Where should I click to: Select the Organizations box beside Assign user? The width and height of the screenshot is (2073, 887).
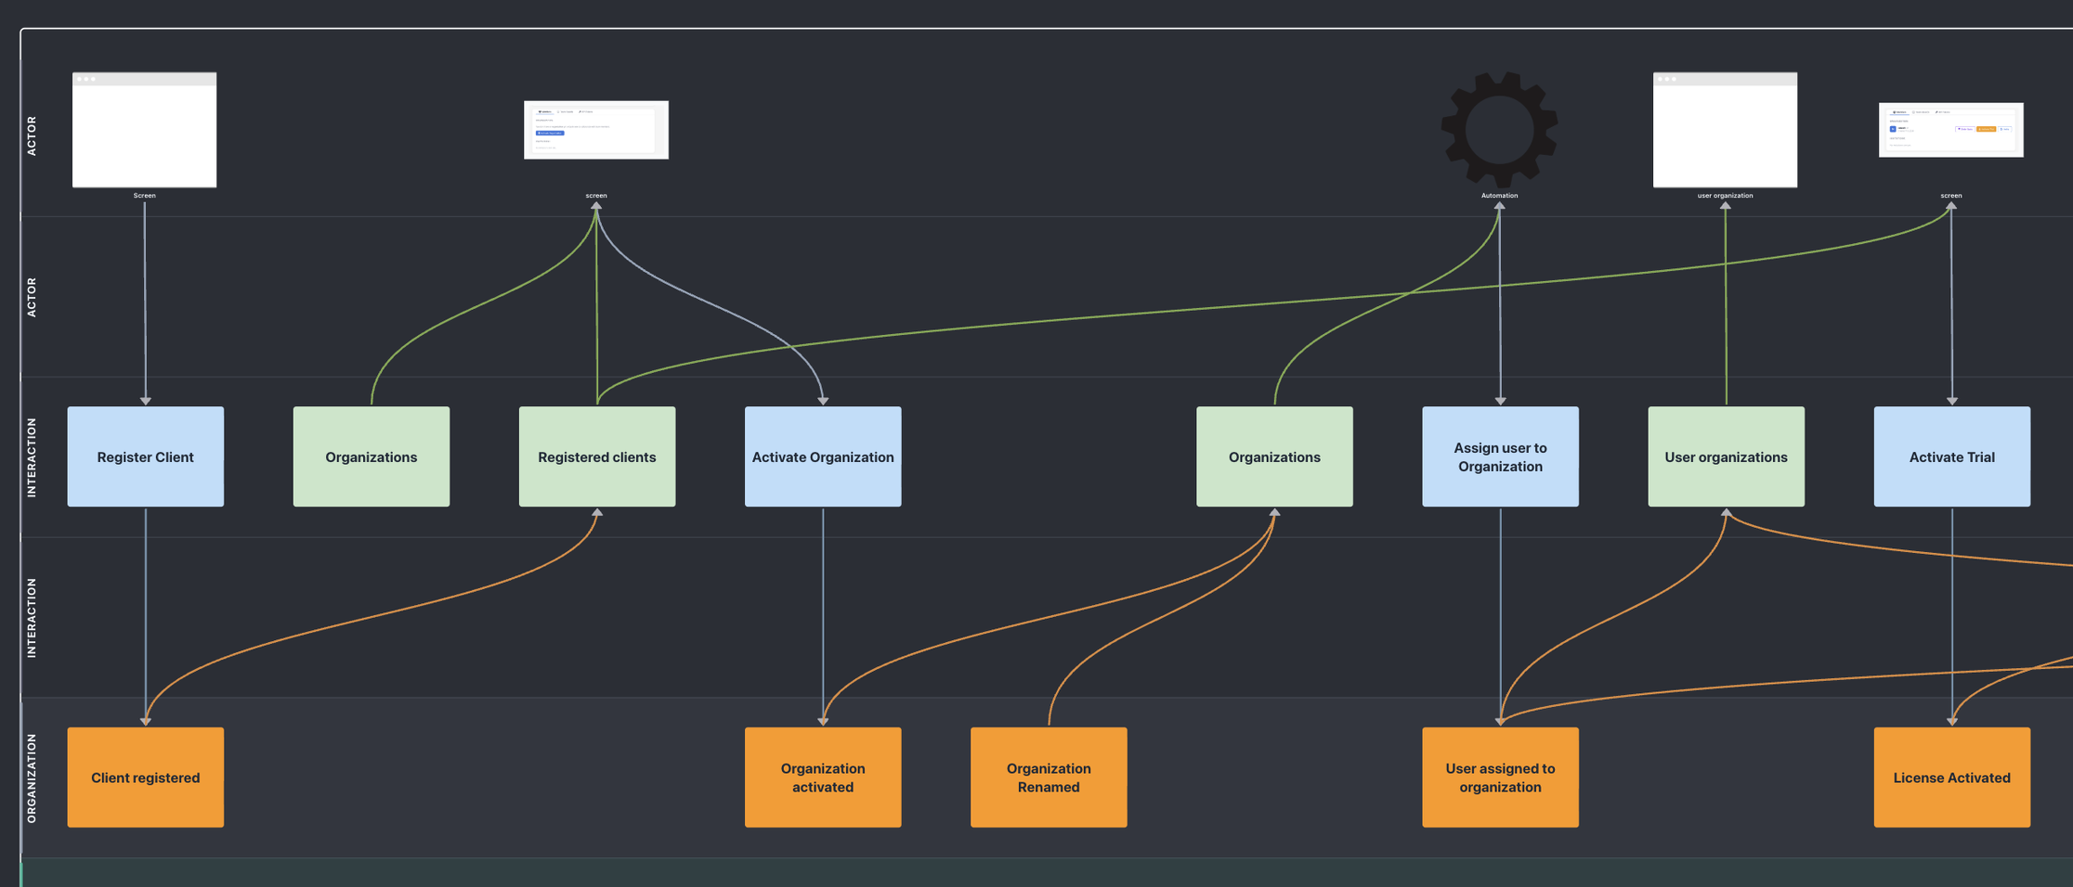pyautogui.click(x=1274, y=456)
